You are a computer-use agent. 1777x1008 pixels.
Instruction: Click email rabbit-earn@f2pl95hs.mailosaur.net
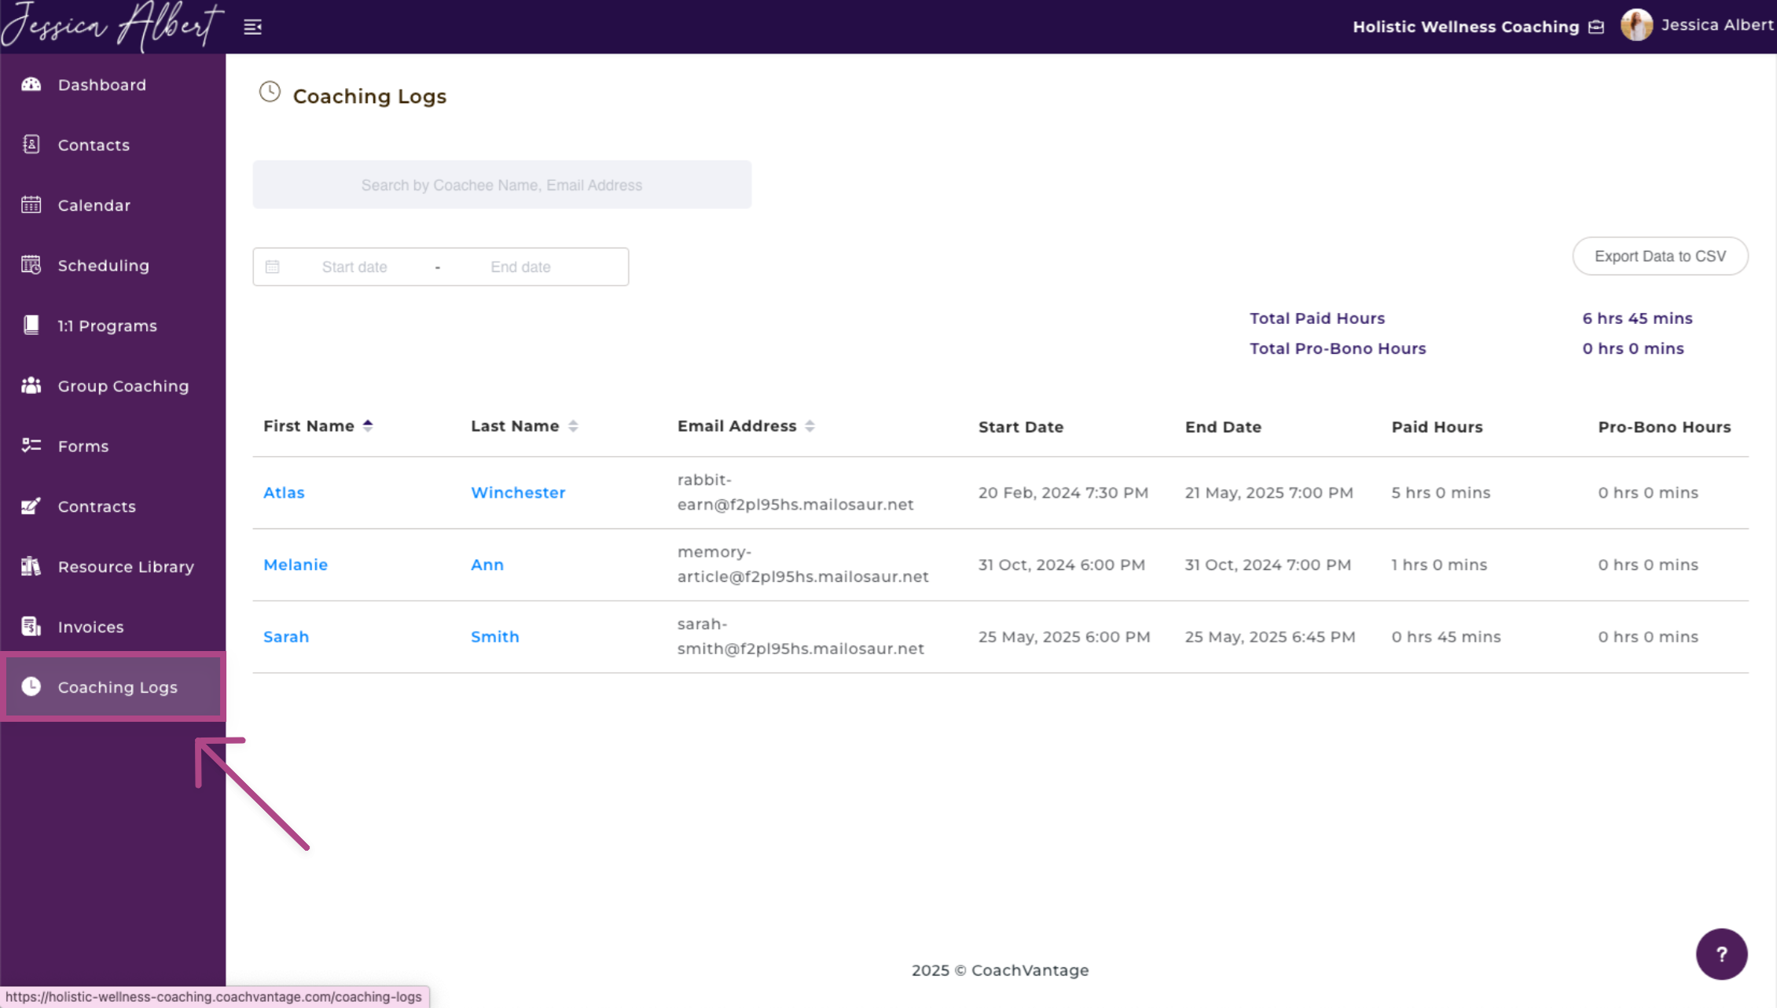click(x=795, y=492)
